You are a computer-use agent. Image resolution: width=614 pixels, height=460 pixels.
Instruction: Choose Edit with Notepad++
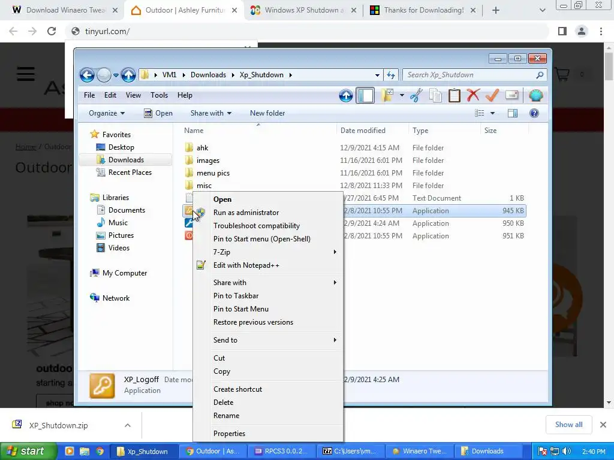[268, 265]
